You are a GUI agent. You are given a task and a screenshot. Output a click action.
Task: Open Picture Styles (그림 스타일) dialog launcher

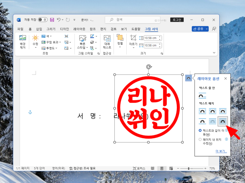point(99,54)
